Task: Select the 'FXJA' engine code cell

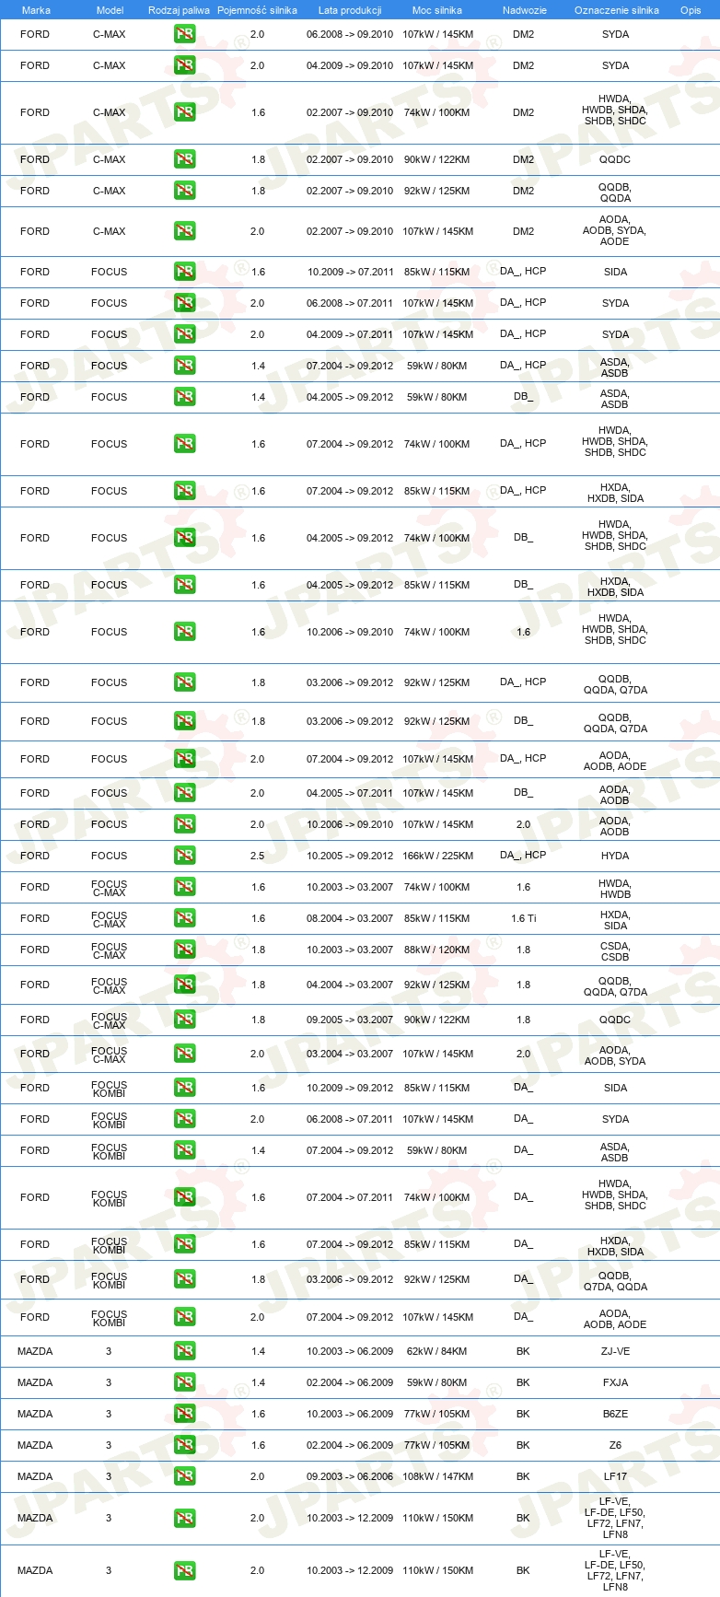Action: pyautogui.click(x=615, y=1382)
